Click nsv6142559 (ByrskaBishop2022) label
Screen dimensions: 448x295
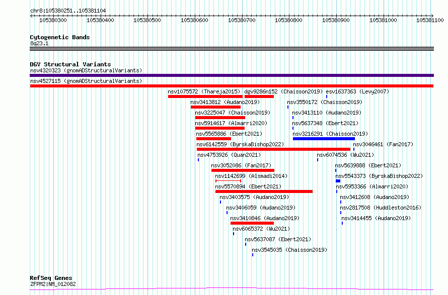click(240, 144)
